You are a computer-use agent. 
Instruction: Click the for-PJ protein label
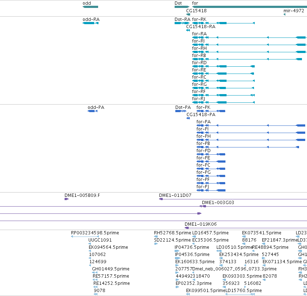[203, 187]
